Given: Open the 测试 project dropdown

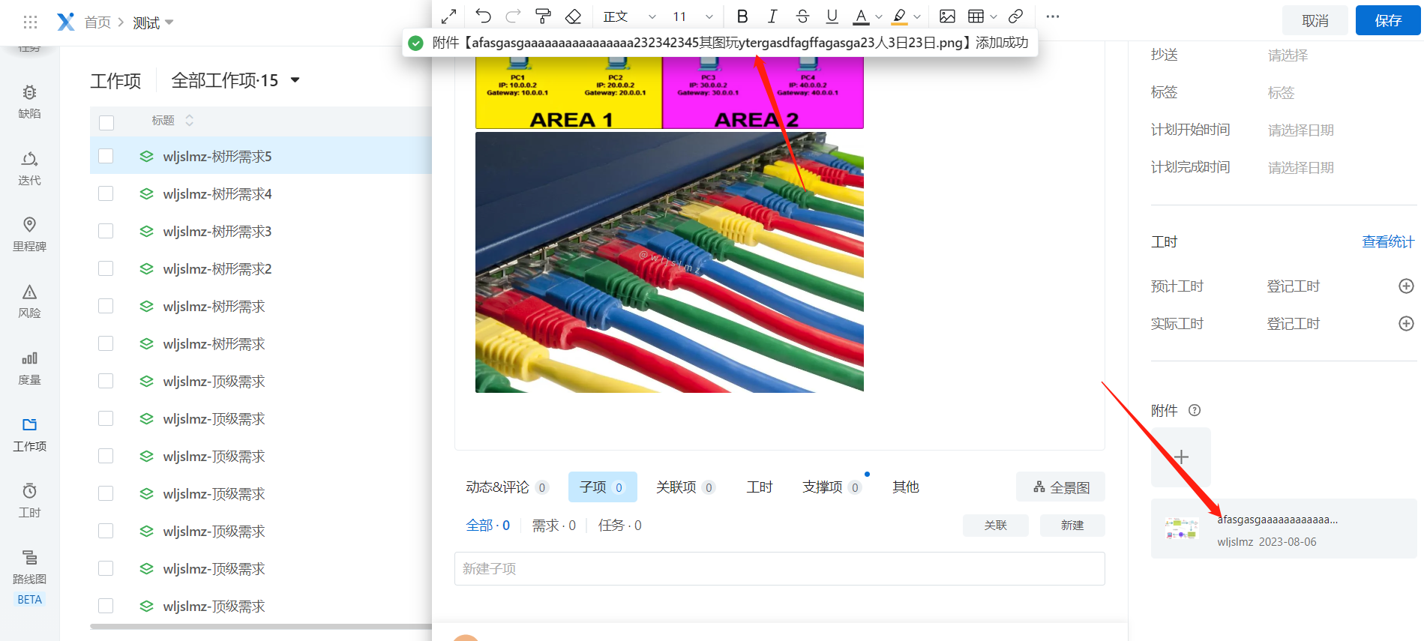Looking at the screenshot, I should pos(153,22).
